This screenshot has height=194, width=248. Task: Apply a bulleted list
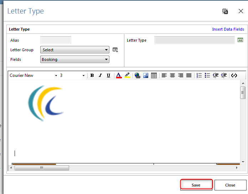coord(207,75)
